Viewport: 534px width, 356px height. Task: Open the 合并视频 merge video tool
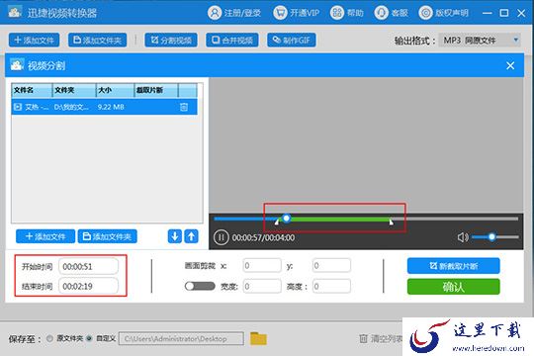point(232,41)
